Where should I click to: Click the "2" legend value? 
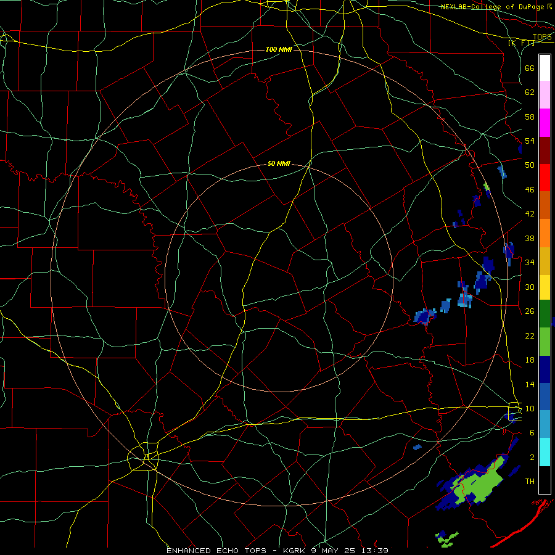(532, 458)
